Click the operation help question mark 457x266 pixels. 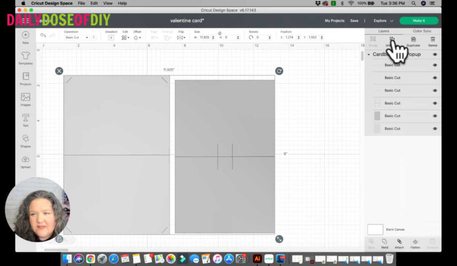click(x=93, y=37)
